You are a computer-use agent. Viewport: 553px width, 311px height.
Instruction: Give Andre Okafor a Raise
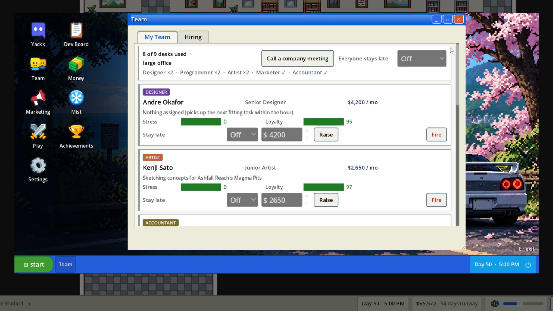click(326, 134)
